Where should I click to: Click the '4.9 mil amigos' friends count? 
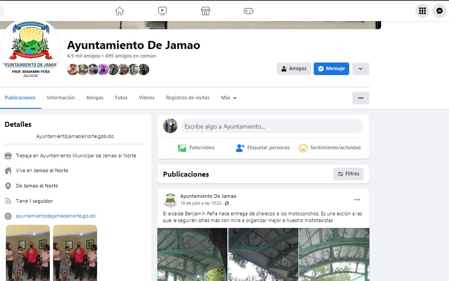tap(84, 56)
